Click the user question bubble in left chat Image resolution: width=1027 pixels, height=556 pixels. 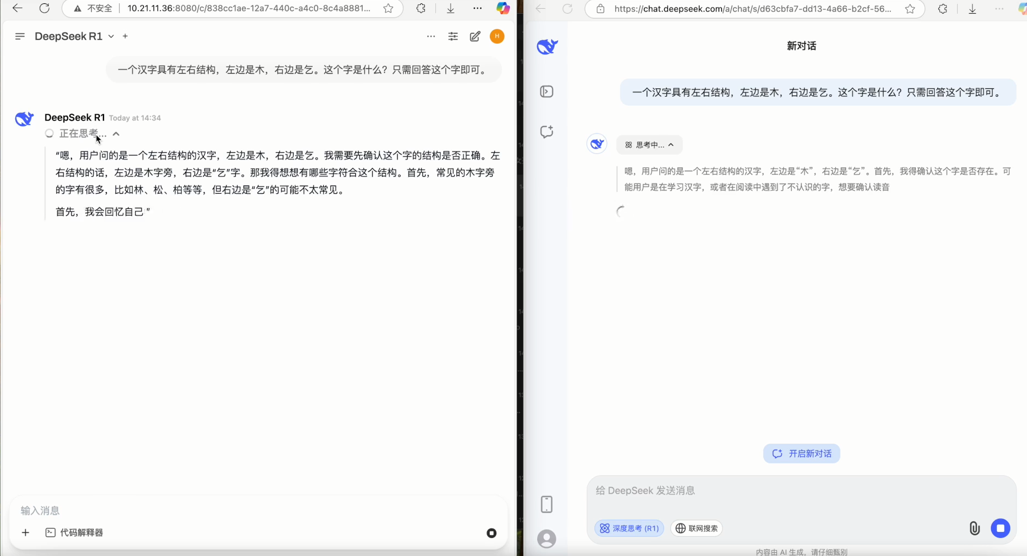click(303, 70)
